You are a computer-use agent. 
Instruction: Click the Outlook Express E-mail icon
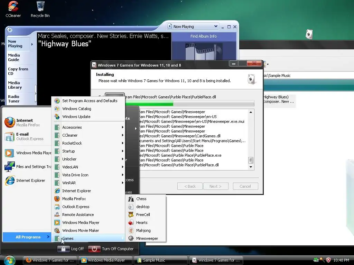10,136
